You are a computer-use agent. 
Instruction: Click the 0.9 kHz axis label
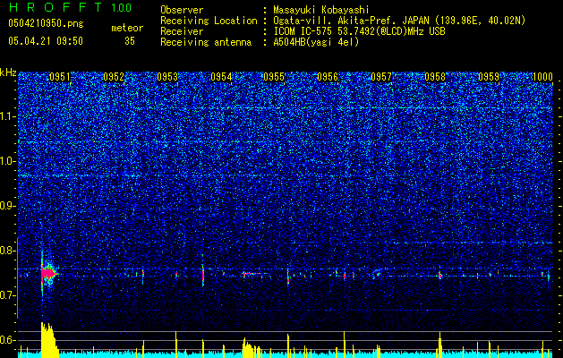(x=8, y=206)
